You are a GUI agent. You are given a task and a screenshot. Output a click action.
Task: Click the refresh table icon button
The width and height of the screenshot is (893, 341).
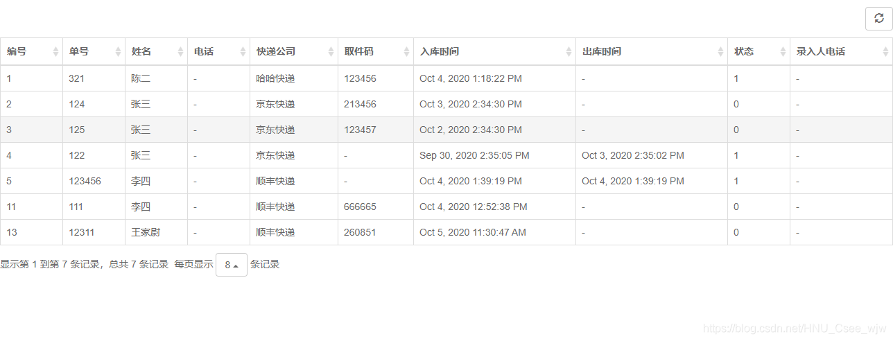pyautogui.click(x=879, y=19)
